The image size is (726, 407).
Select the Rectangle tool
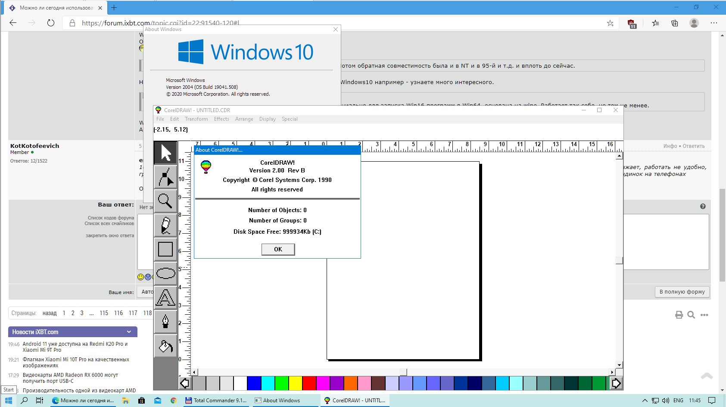[x=165, y=249]
